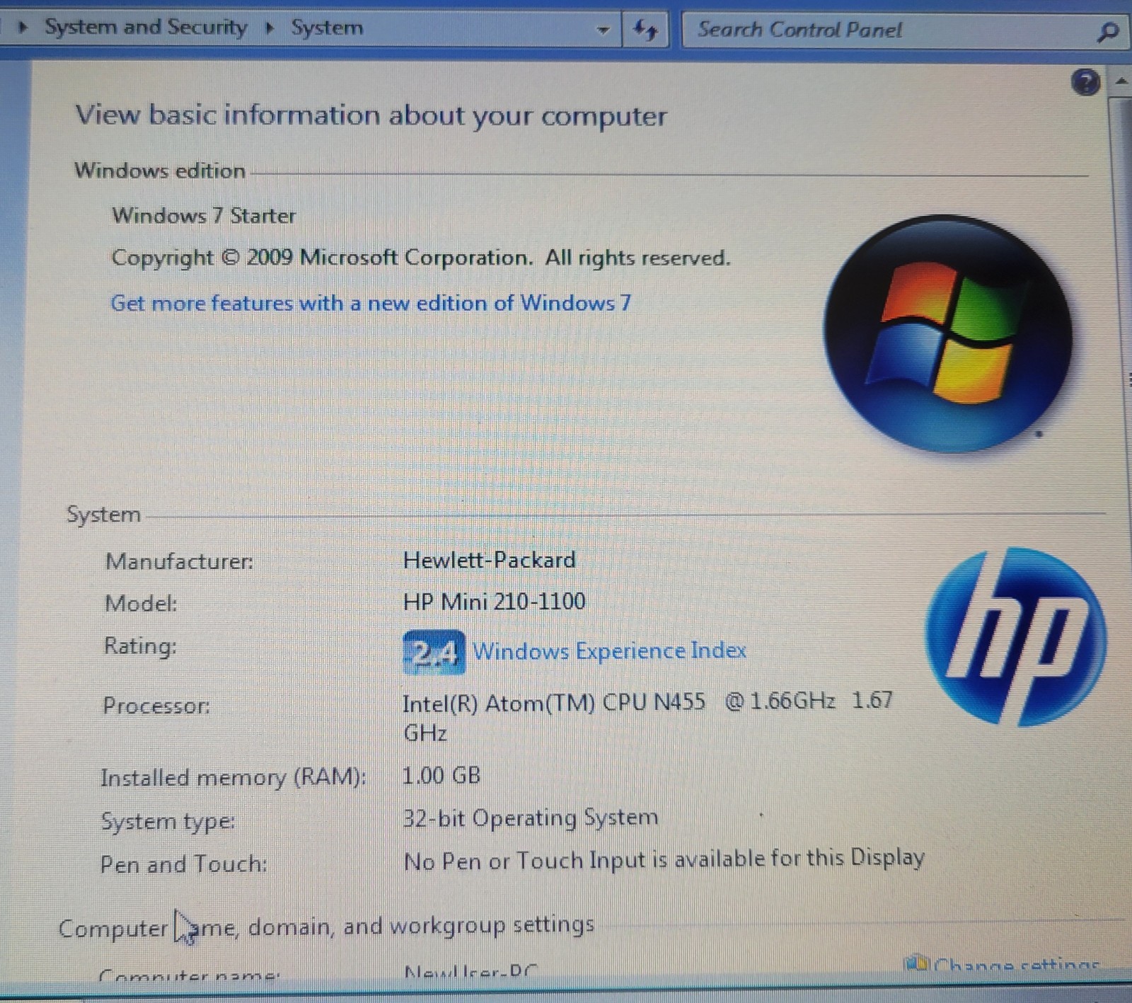The width and height of the screenshot is (1132, 1003).
Task: Select the System breadcrumb item
Action: [x=327, y=28]
